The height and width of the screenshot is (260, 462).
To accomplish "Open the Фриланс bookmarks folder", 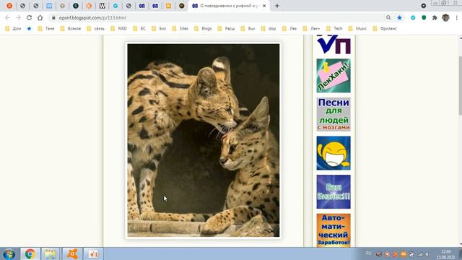I will click(385, 29).
